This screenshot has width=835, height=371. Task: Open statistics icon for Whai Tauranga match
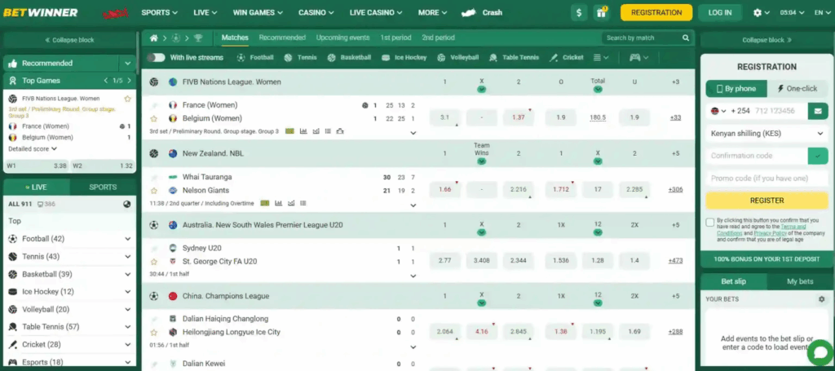[x=279, y=203]
